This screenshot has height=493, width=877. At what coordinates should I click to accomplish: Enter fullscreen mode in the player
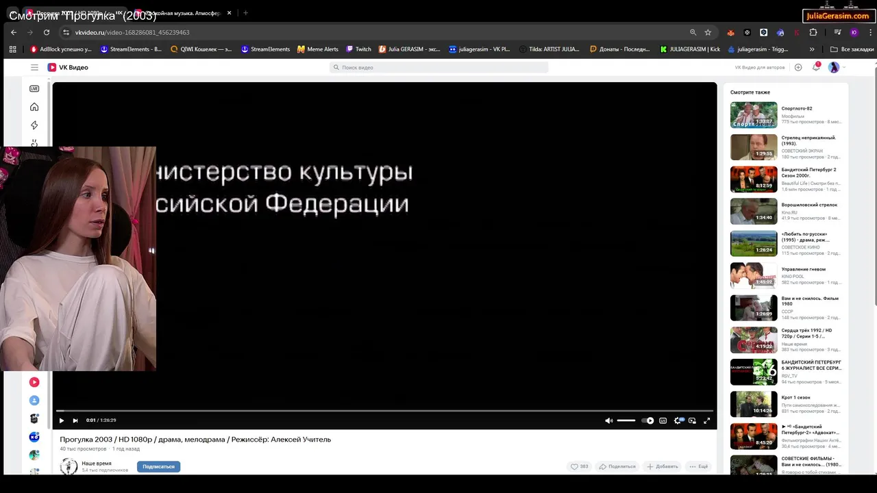(x=707, y=420)
